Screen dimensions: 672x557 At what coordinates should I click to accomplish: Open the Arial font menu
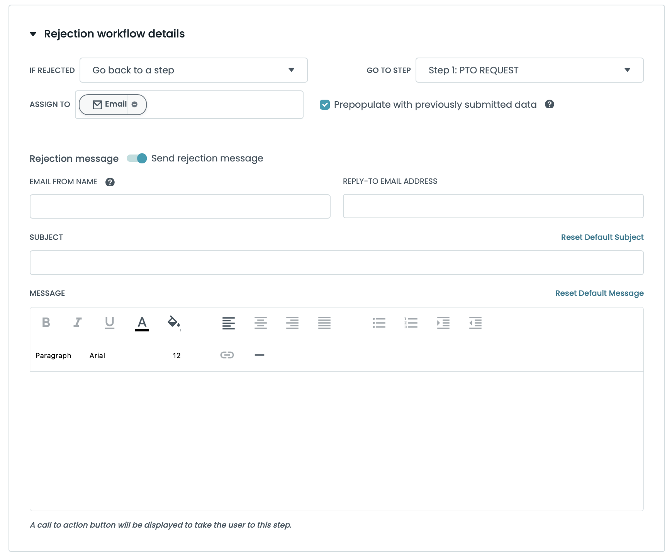coord(97,355)
